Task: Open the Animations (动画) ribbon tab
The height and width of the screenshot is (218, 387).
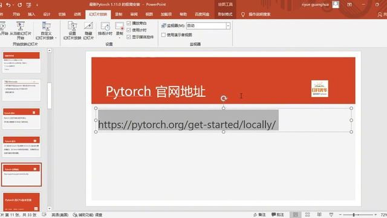Action: (77, 15)
